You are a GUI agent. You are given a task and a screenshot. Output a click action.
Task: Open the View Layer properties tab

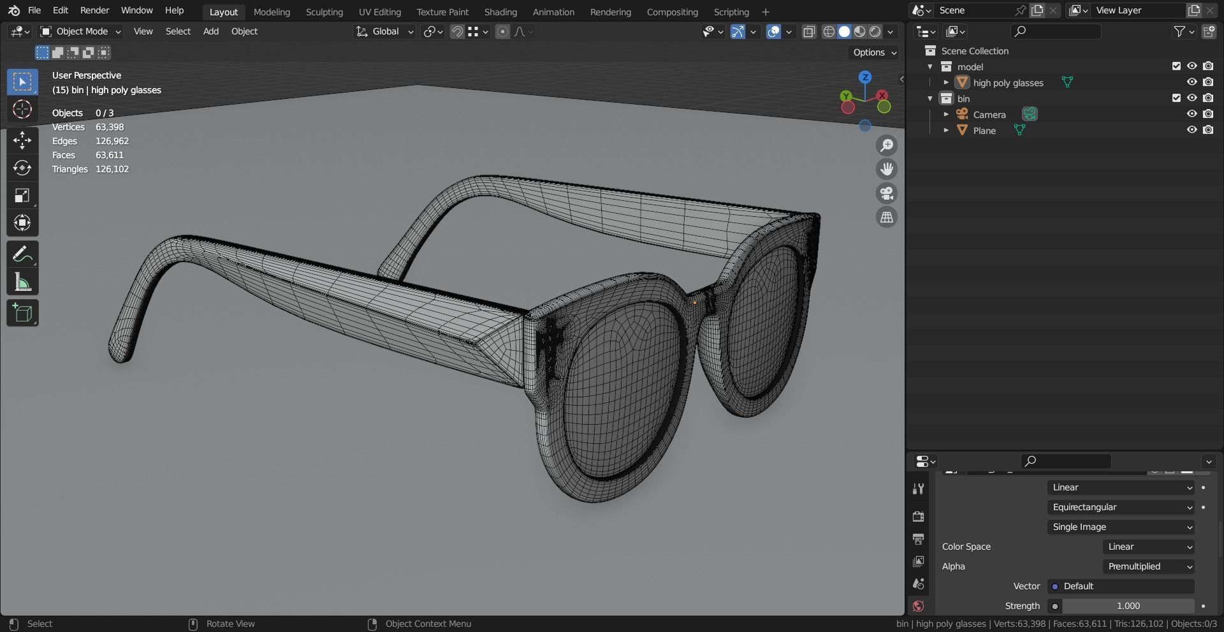(918, 561)
